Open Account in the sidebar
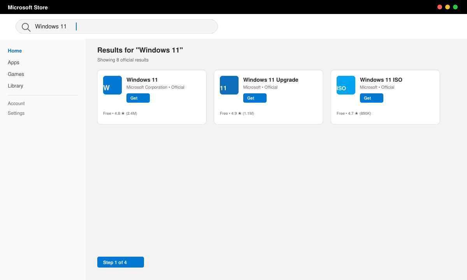 16,103
